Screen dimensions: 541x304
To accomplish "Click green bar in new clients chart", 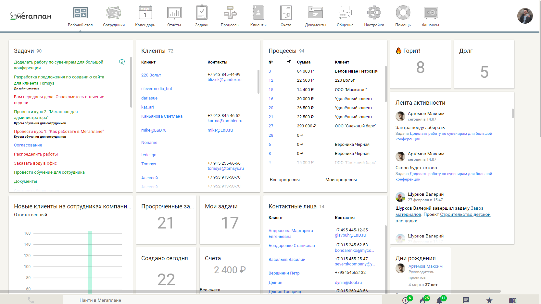I will (90, 262).
